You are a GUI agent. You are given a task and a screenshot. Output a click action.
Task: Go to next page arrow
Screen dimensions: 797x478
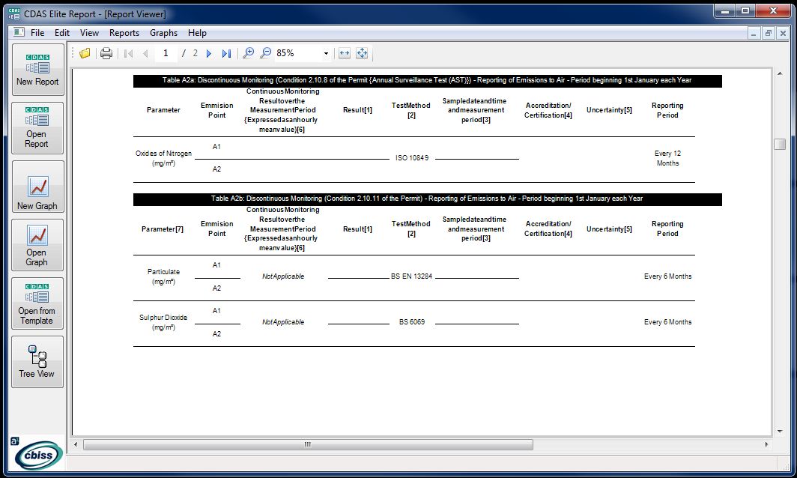click(209, 53)
